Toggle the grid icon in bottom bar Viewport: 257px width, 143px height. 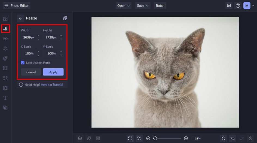[98, 138]
